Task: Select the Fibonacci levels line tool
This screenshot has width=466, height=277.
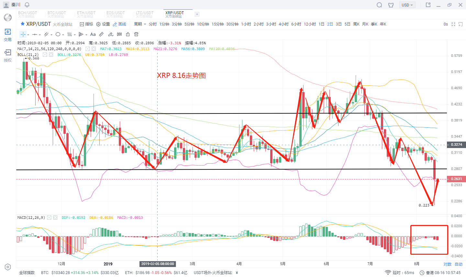Action: (x=69, y=34)
